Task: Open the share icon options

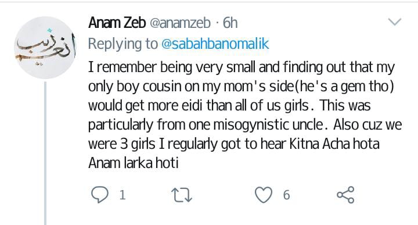Action: point(345,195)
